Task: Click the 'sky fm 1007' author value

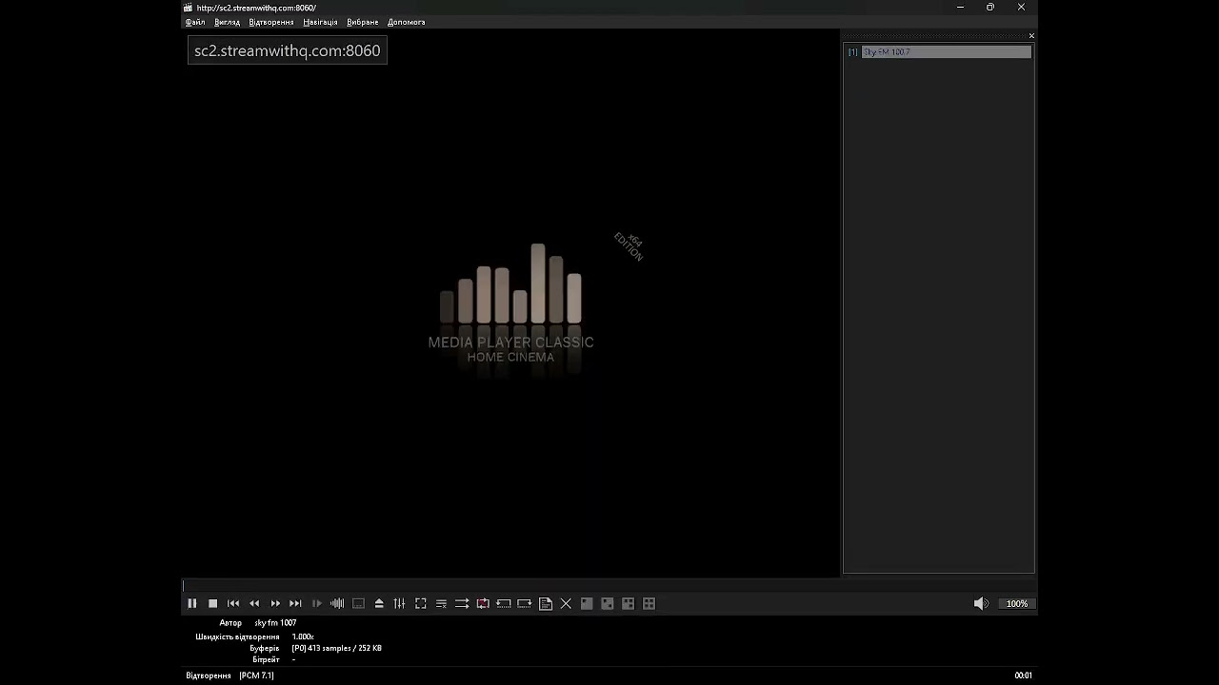Action: point(275,623)
